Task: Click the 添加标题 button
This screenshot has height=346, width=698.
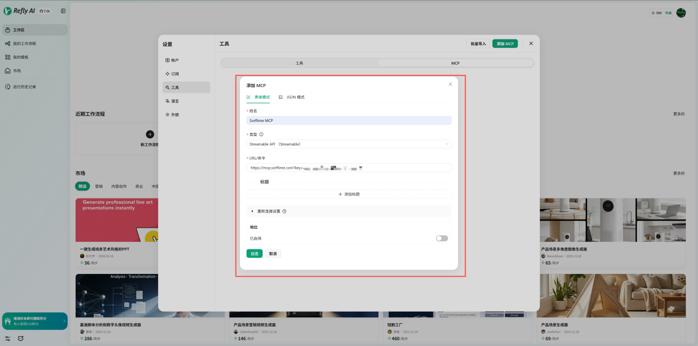Action: [x=349, y=194]
